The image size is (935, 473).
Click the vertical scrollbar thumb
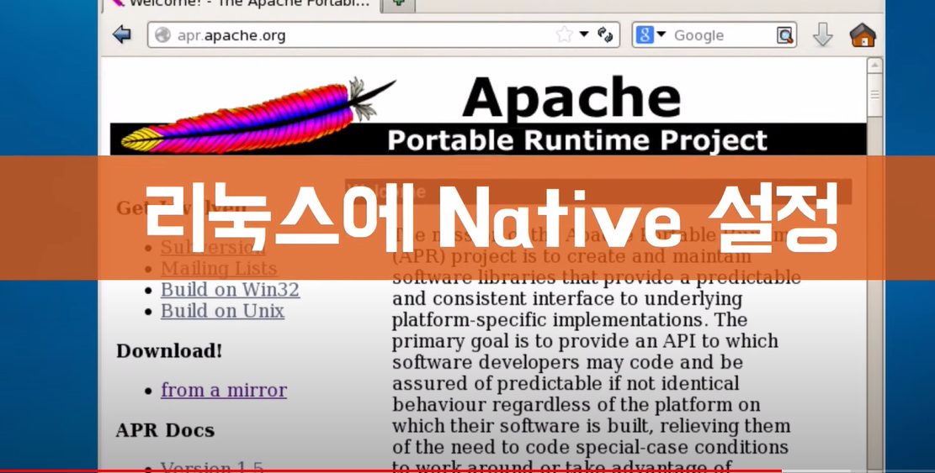[874, 95]
